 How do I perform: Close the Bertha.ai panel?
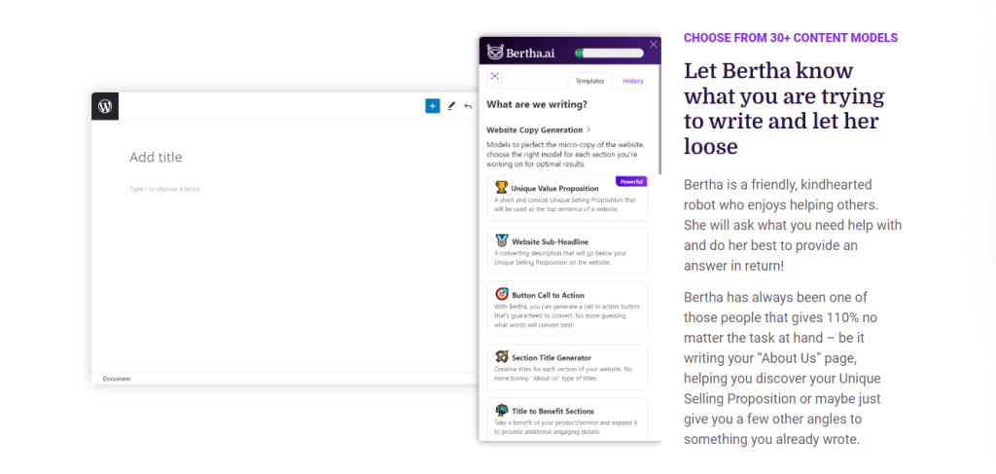[x=654, y=44]
